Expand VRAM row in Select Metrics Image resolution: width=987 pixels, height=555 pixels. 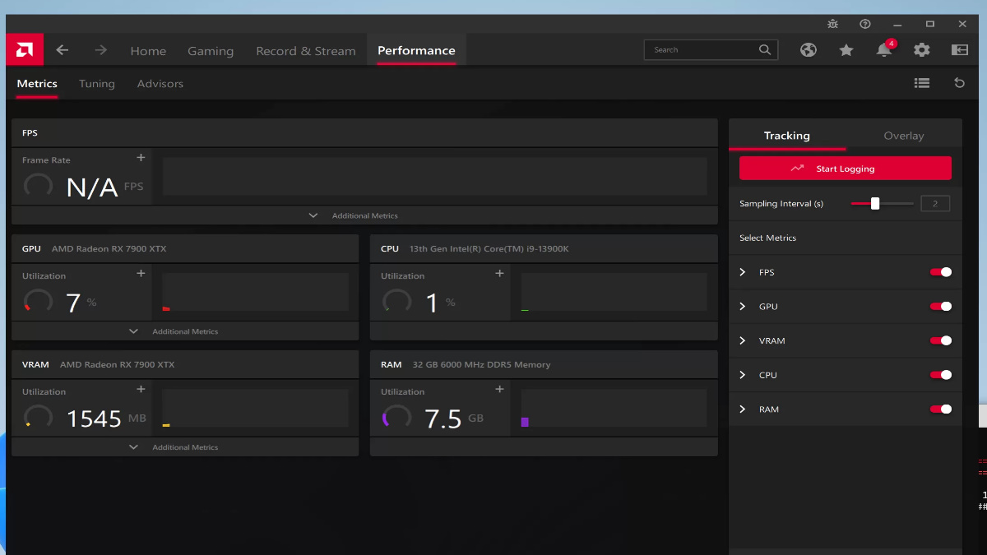tap(743, 340)
